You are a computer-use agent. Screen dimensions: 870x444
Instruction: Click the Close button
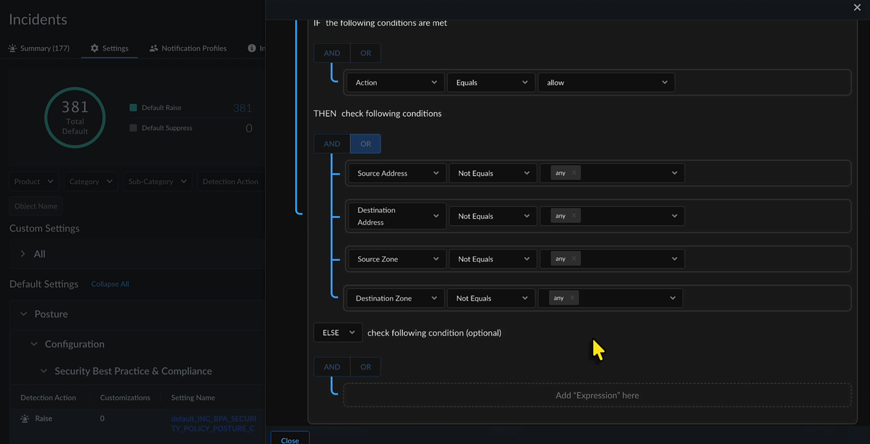(x=290, y=440)
